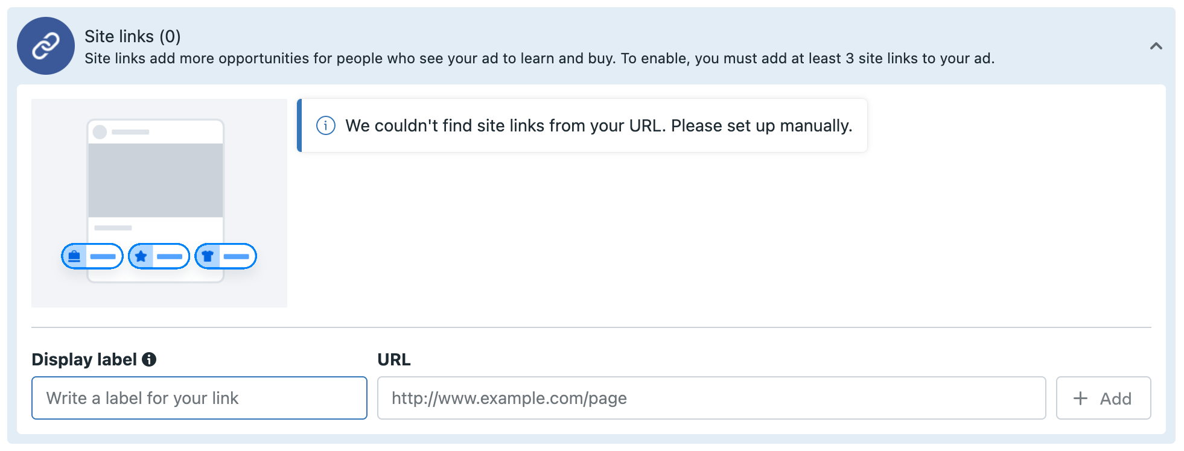Focus the Display label text field

click(199, 398)
